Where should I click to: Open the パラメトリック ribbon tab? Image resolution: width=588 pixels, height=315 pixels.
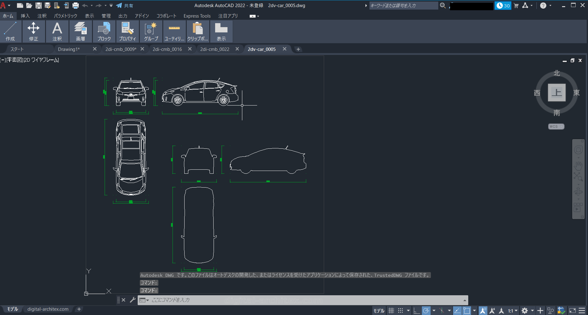pyautogui.click(x=65, y=16)
